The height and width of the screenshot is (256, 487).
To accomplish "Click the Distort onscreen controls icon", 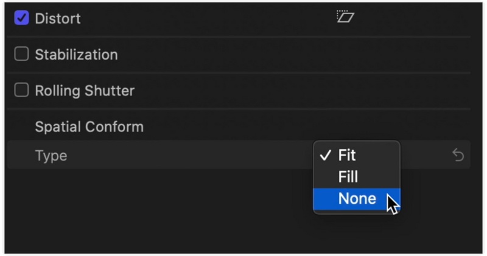I will [x=345, y=17].
